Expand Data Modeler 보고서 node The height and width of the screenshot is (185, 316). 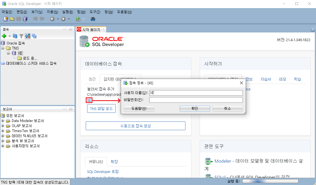(x=3, y=121)
